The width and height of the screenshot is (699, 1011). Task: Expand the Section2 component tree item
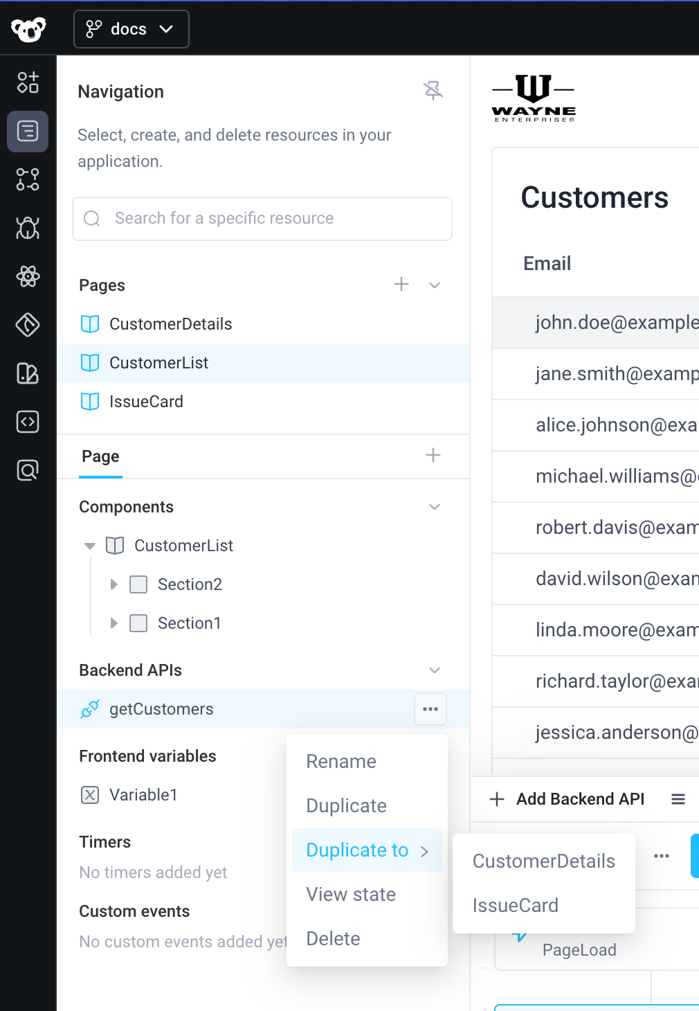tap(114, 584)
